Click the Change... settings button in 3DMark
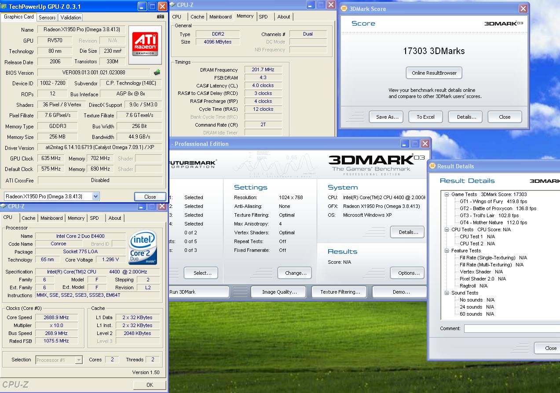The width and height of the screenshot is (560, 393). (296, 273)
